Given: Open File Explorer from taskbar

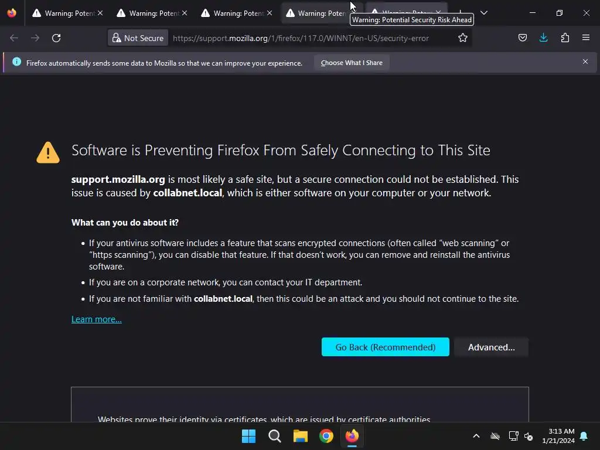Looking at the screenshot, I should [x=301, y=436].
